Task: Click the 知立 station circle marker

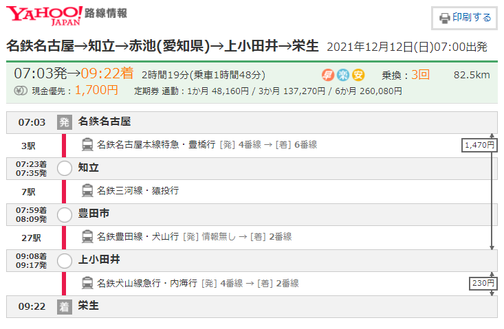Action: click(65, 168)
